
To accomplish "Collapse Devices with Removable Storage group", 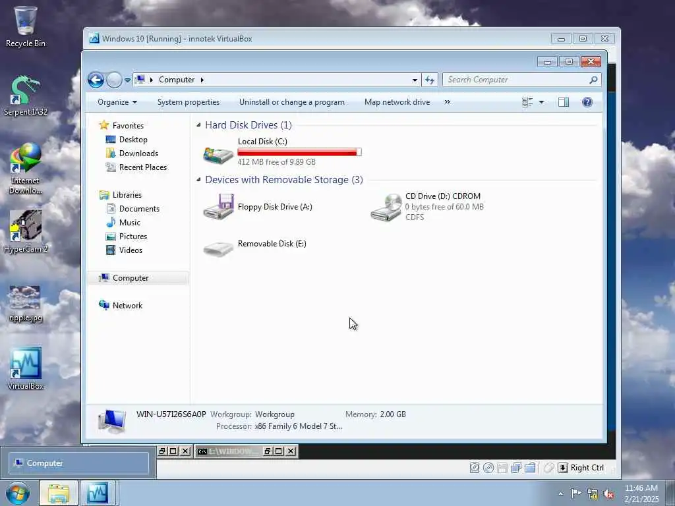I will pyautogui.click(x=198, y=180).
